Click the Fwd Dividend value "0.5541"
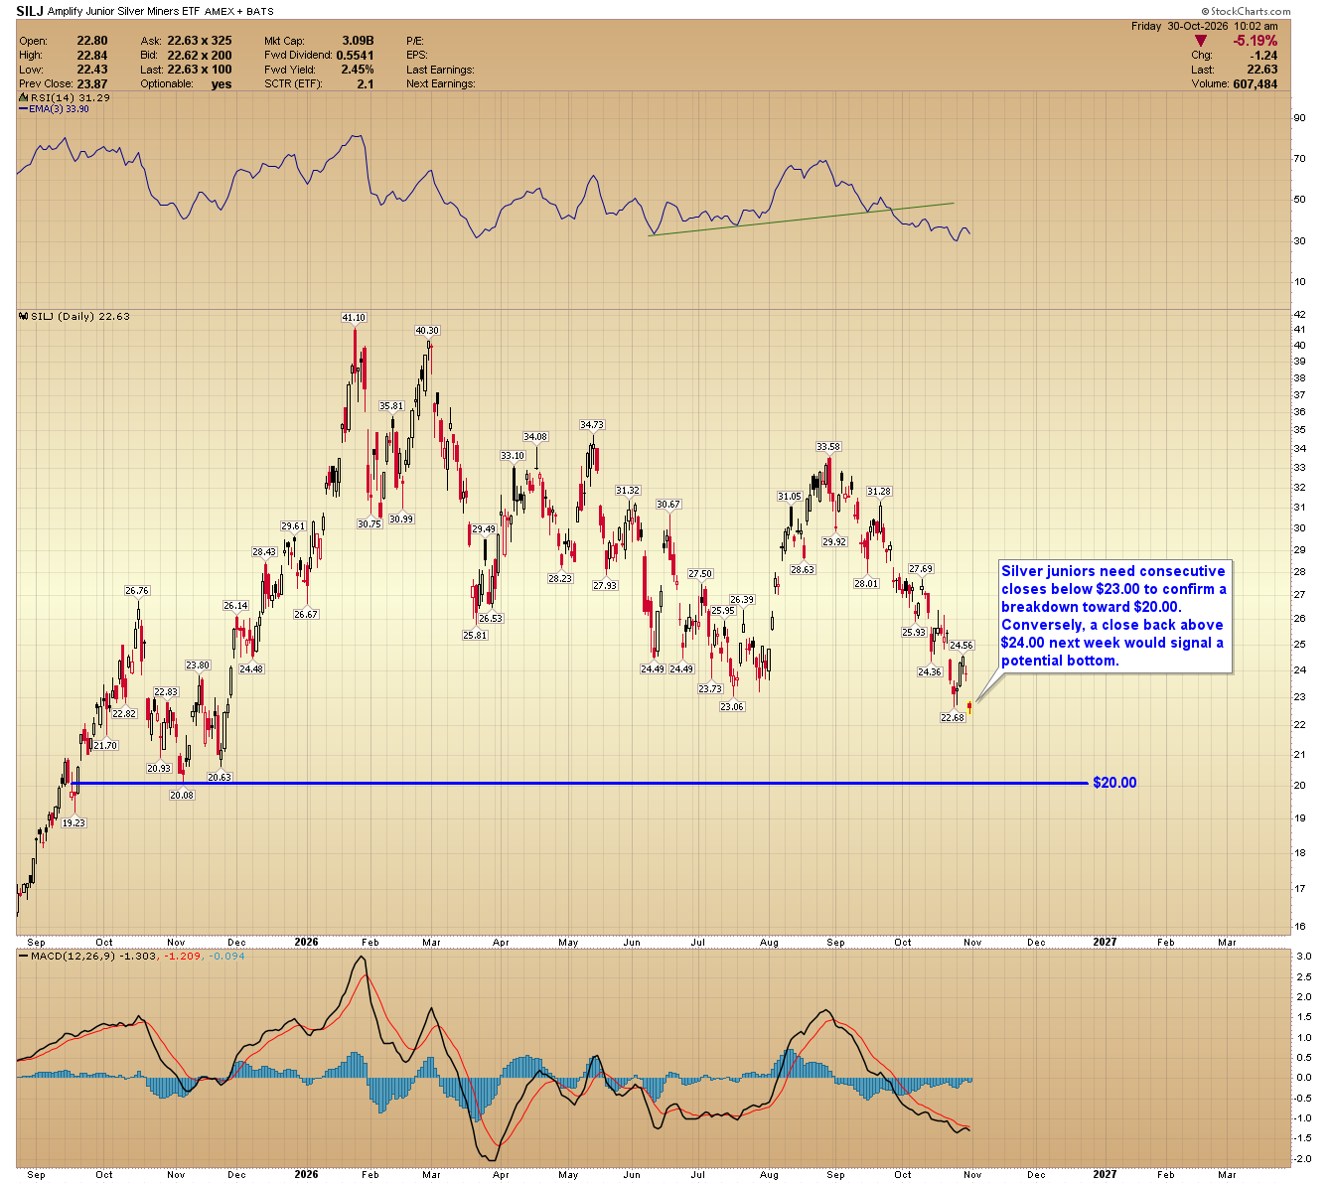The width and height of the screenshot is (1331, 1184). 355,56
